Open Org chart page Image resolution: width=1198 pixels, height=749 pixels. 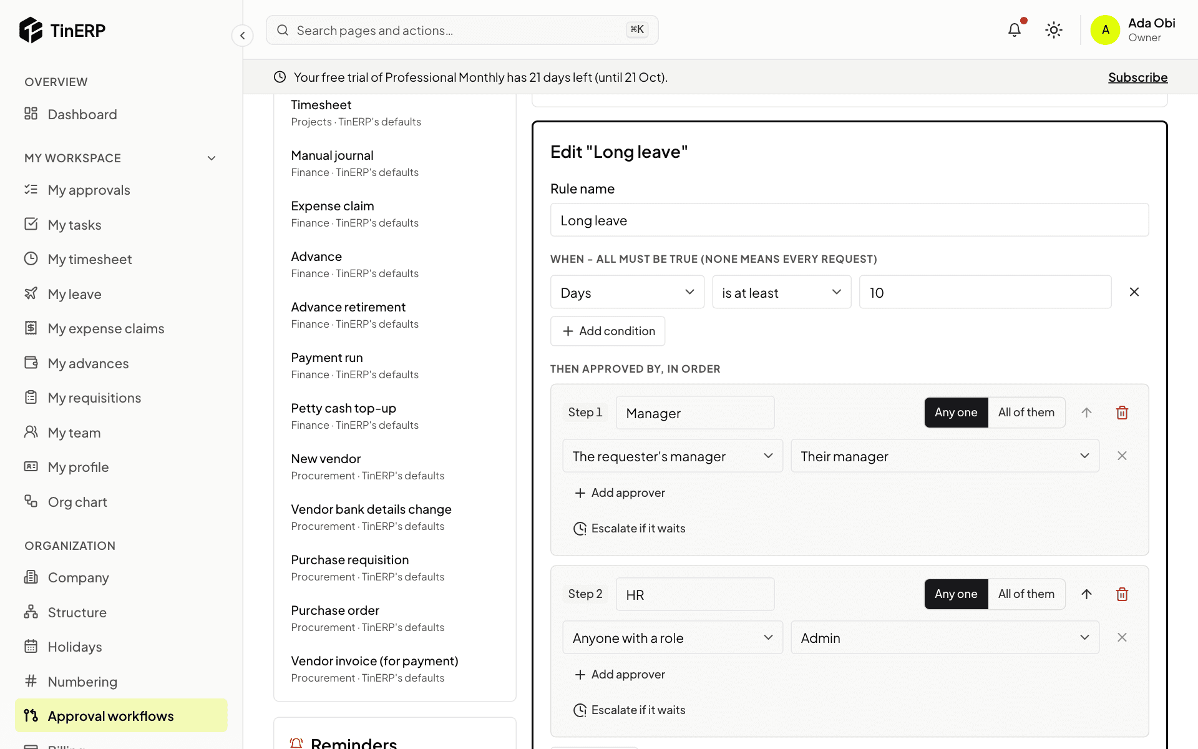pos(121,502)
